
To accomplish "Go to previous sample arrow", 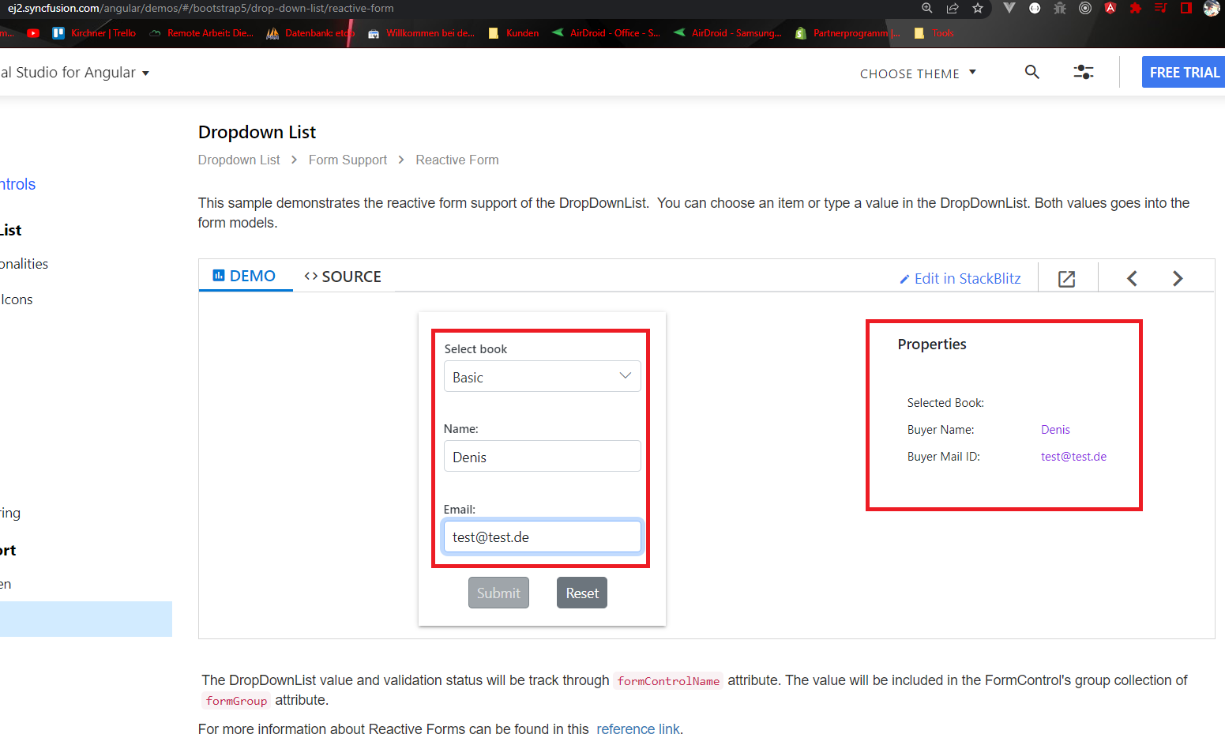I will click(1132, 279).
